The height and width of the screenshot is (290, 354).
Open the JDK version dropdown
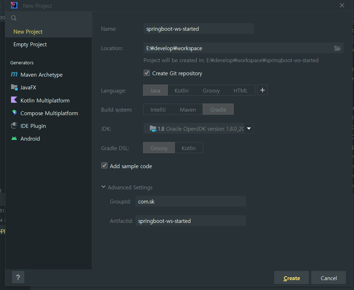tap(249, 129)
